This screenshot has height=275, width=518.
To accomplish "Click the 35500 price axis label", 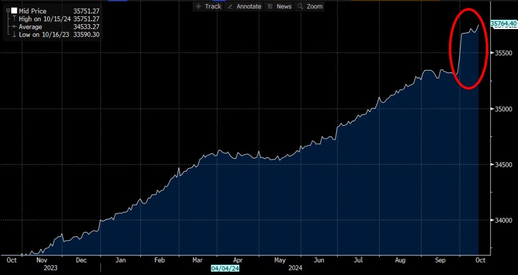I will coord(503,53).
